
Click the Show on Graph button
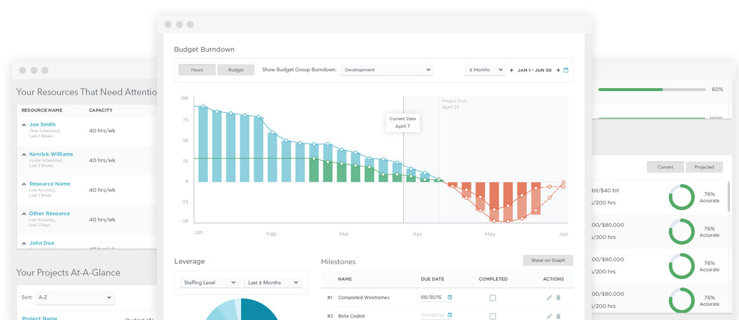pos(548,260)
